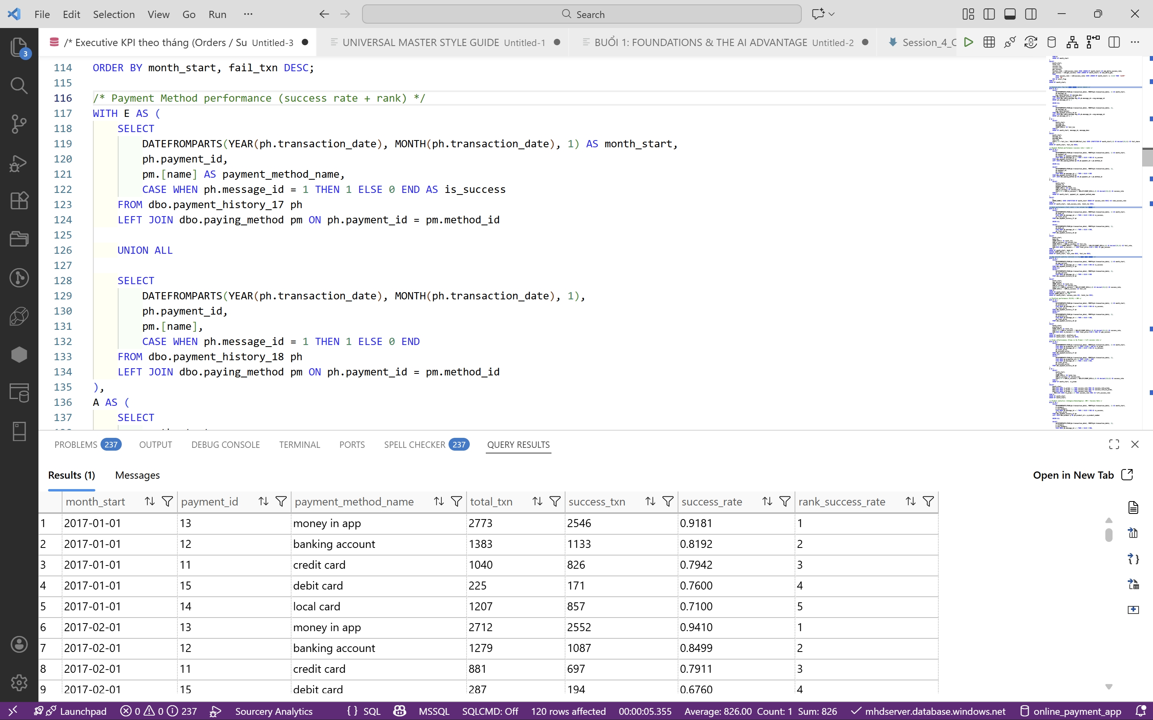Click the top Search command box
Image resolution: width=1153 pixels, height=720 pixels.
tap(581, 14)
